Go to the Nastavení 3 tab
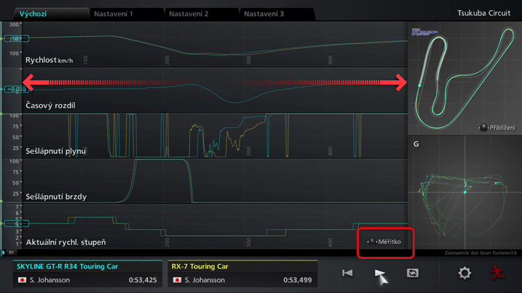Image resolution: width=522 pixels, height=293 pixels. click(x=276, y=14)
